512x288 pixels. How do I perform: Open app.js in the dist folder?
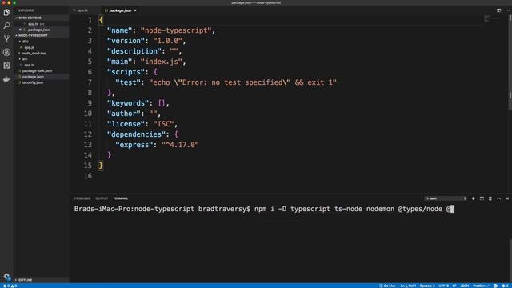point(29,47)
